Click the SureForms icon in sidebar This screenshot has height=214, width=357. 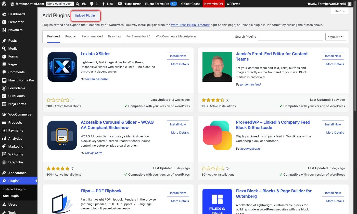point(4,96)
